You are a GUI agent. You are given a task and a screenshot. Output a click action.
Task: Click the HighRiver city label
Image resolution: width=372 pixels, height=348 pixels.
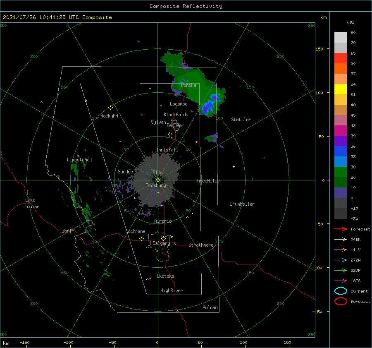(172, 290)
